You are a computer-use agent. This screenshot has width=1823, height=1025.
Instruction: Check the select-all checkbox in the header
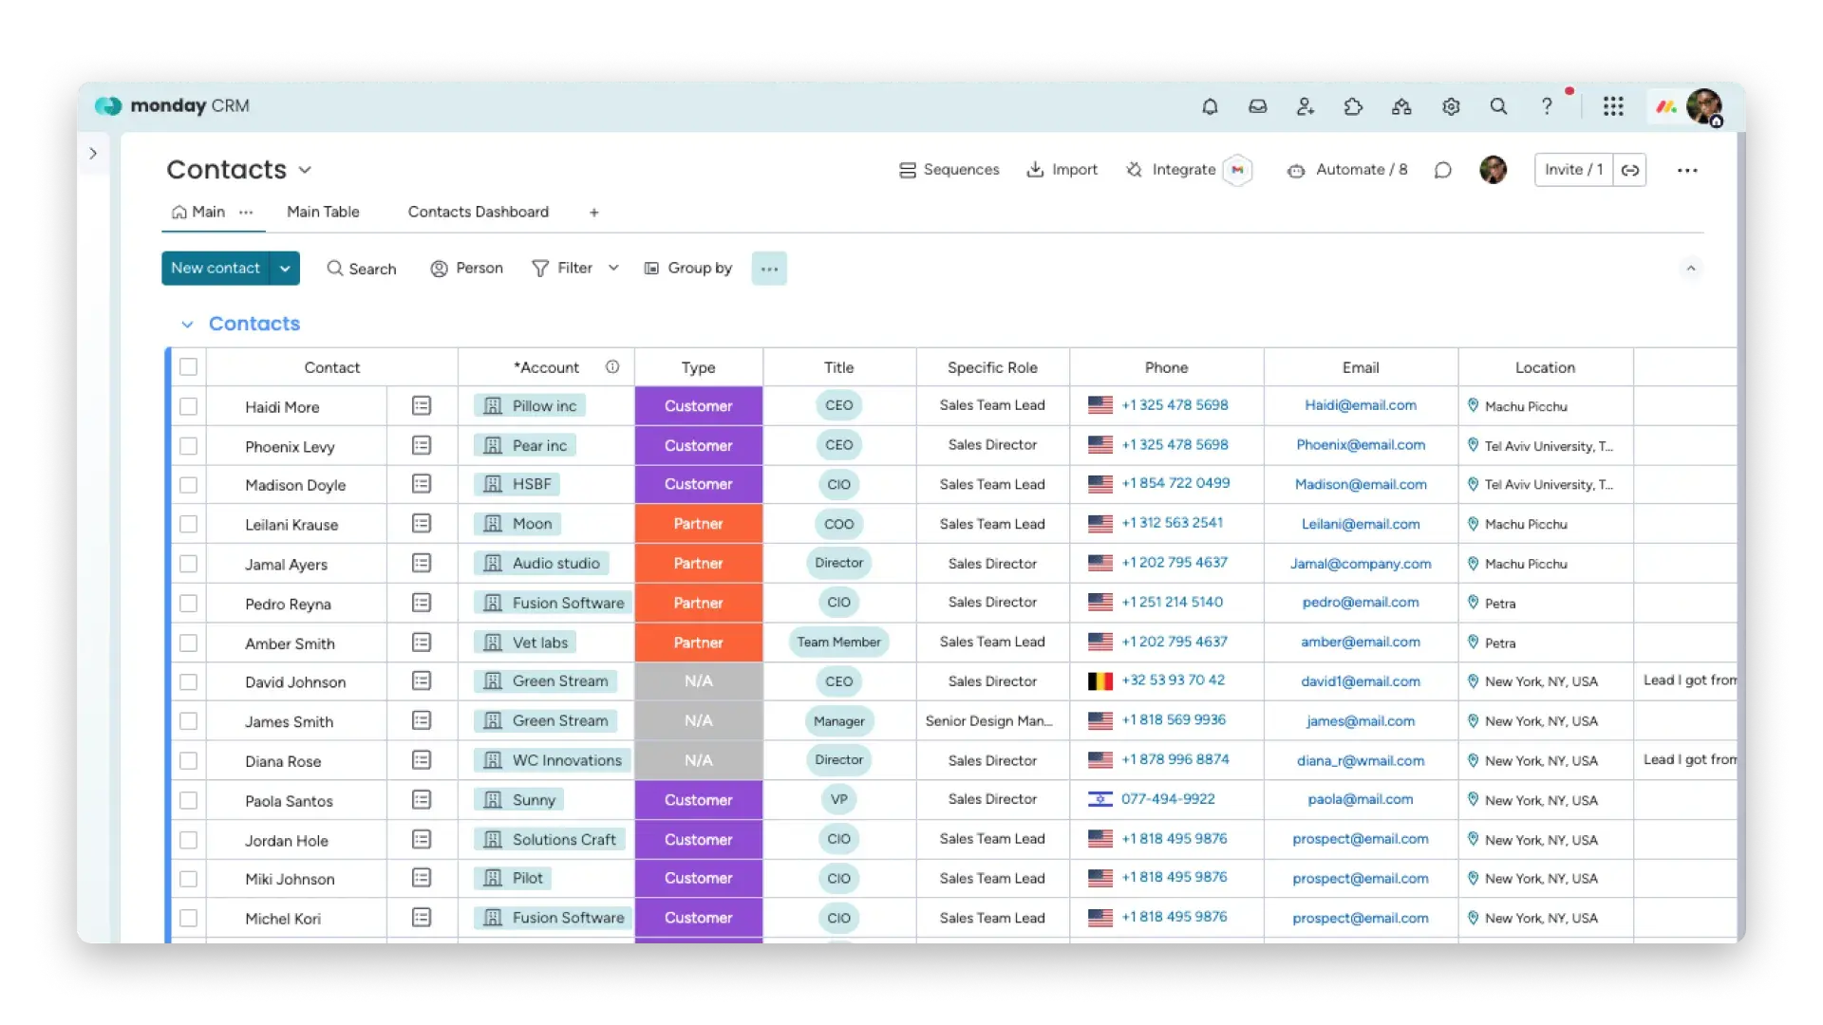coord(189,366)
